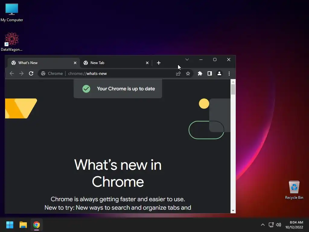Click the Chrome taskbar icon
This screenshot has height=232, width=309.
click(37, 225)
